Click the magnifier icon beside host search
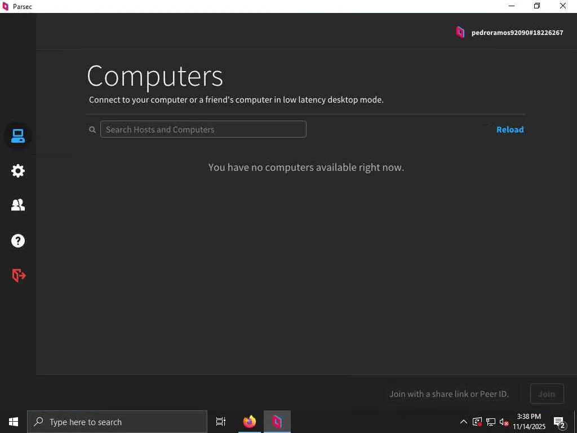This screenshot has width=577, height=433. (92, 130)
